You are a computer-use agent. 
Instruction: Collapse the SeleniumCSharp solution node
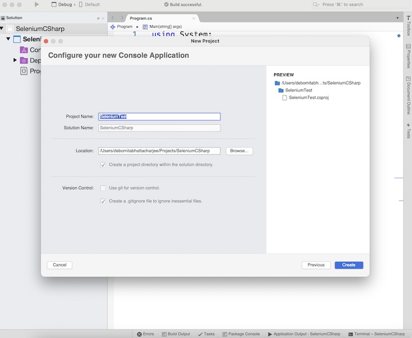click(2, 28)
